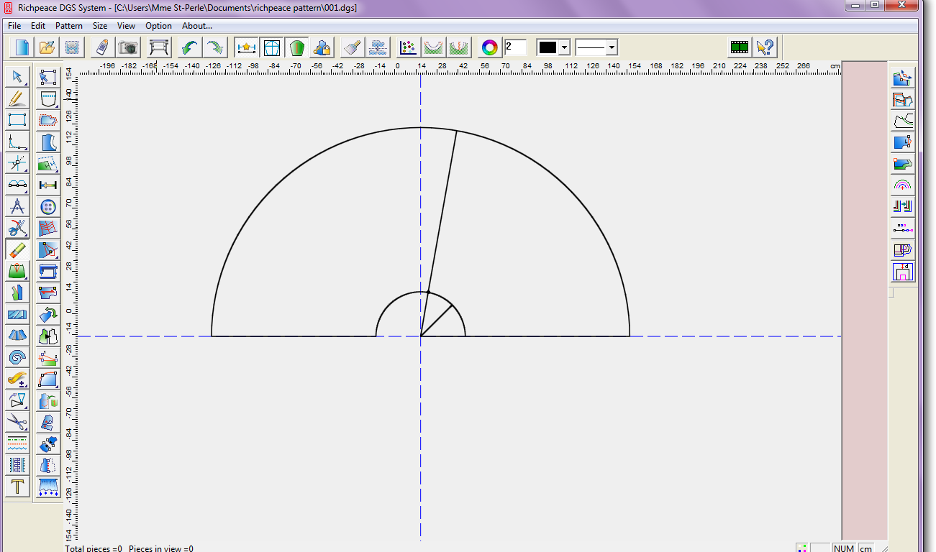Select the button placement tool
This screenshot has height=552, width=936.
(x=48, y=207)
